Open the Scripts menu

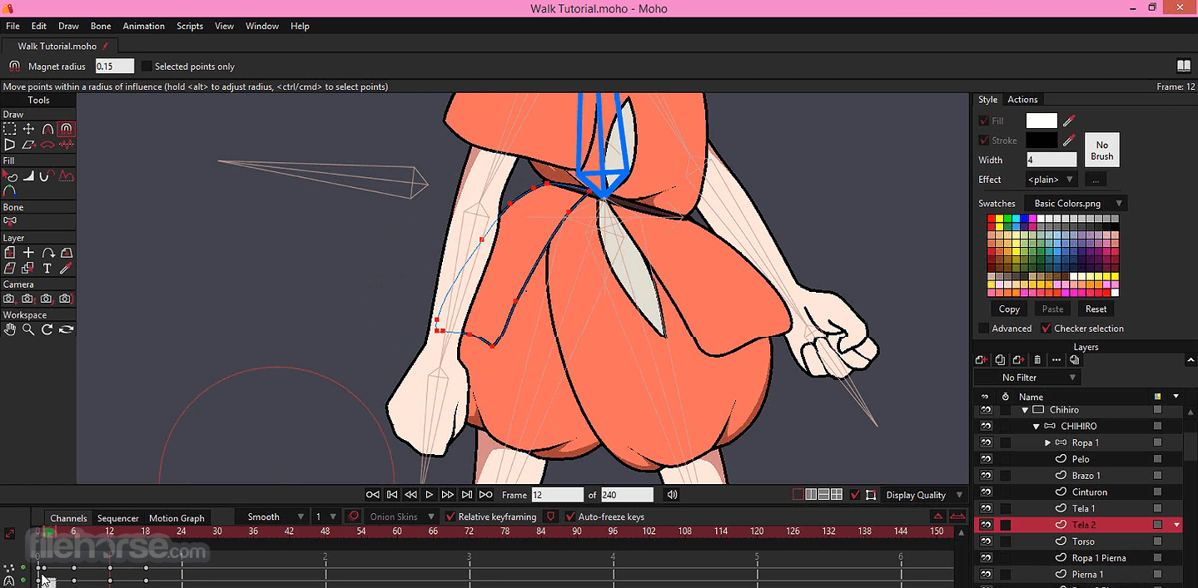190,26
